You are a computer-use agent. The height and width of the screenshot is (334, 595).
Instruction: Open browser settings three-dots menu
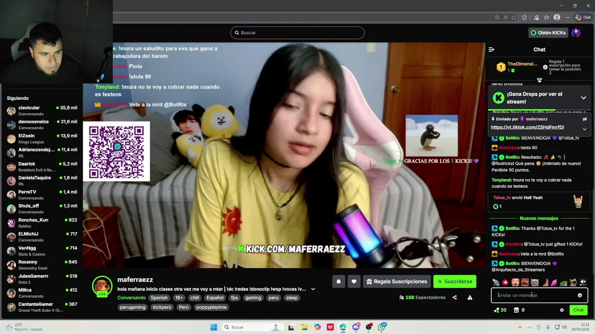point(568,18)
